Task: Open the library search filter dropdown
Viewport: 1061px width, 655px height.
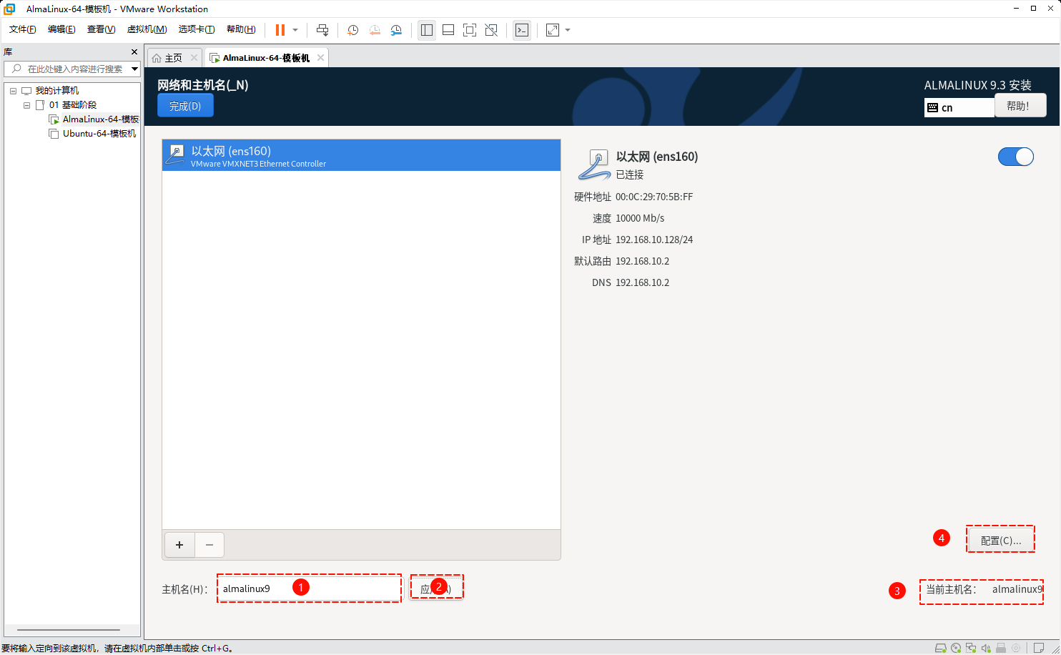Action: [134, 69]
